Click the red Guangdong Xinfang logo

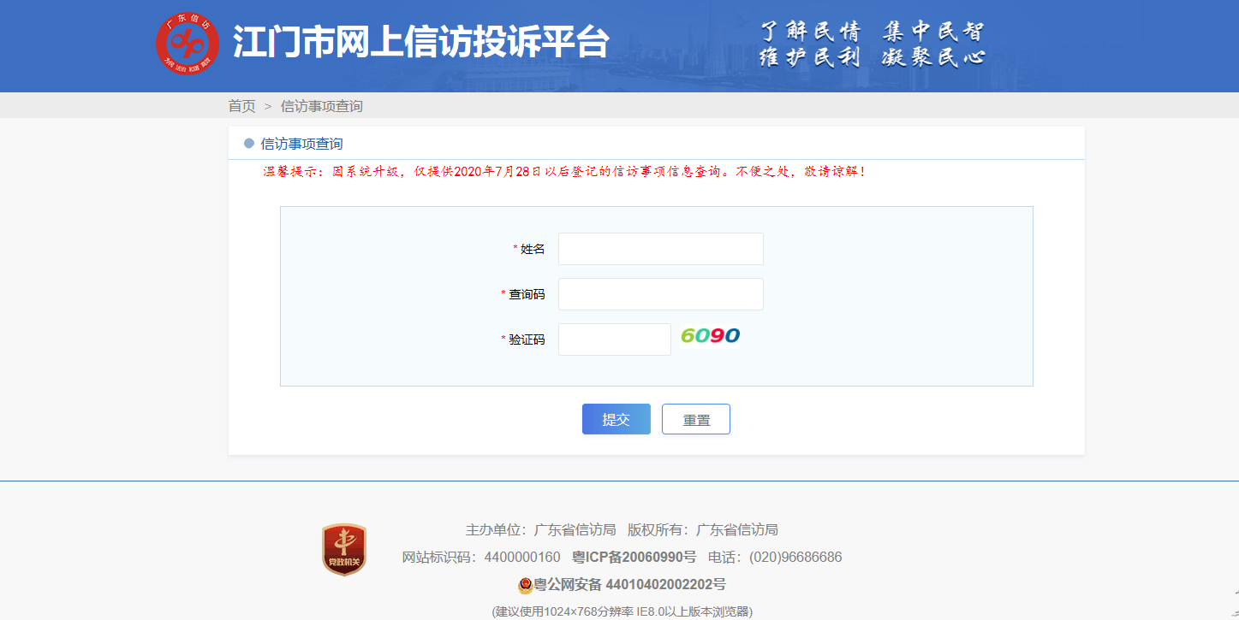[x=187, y=44]
